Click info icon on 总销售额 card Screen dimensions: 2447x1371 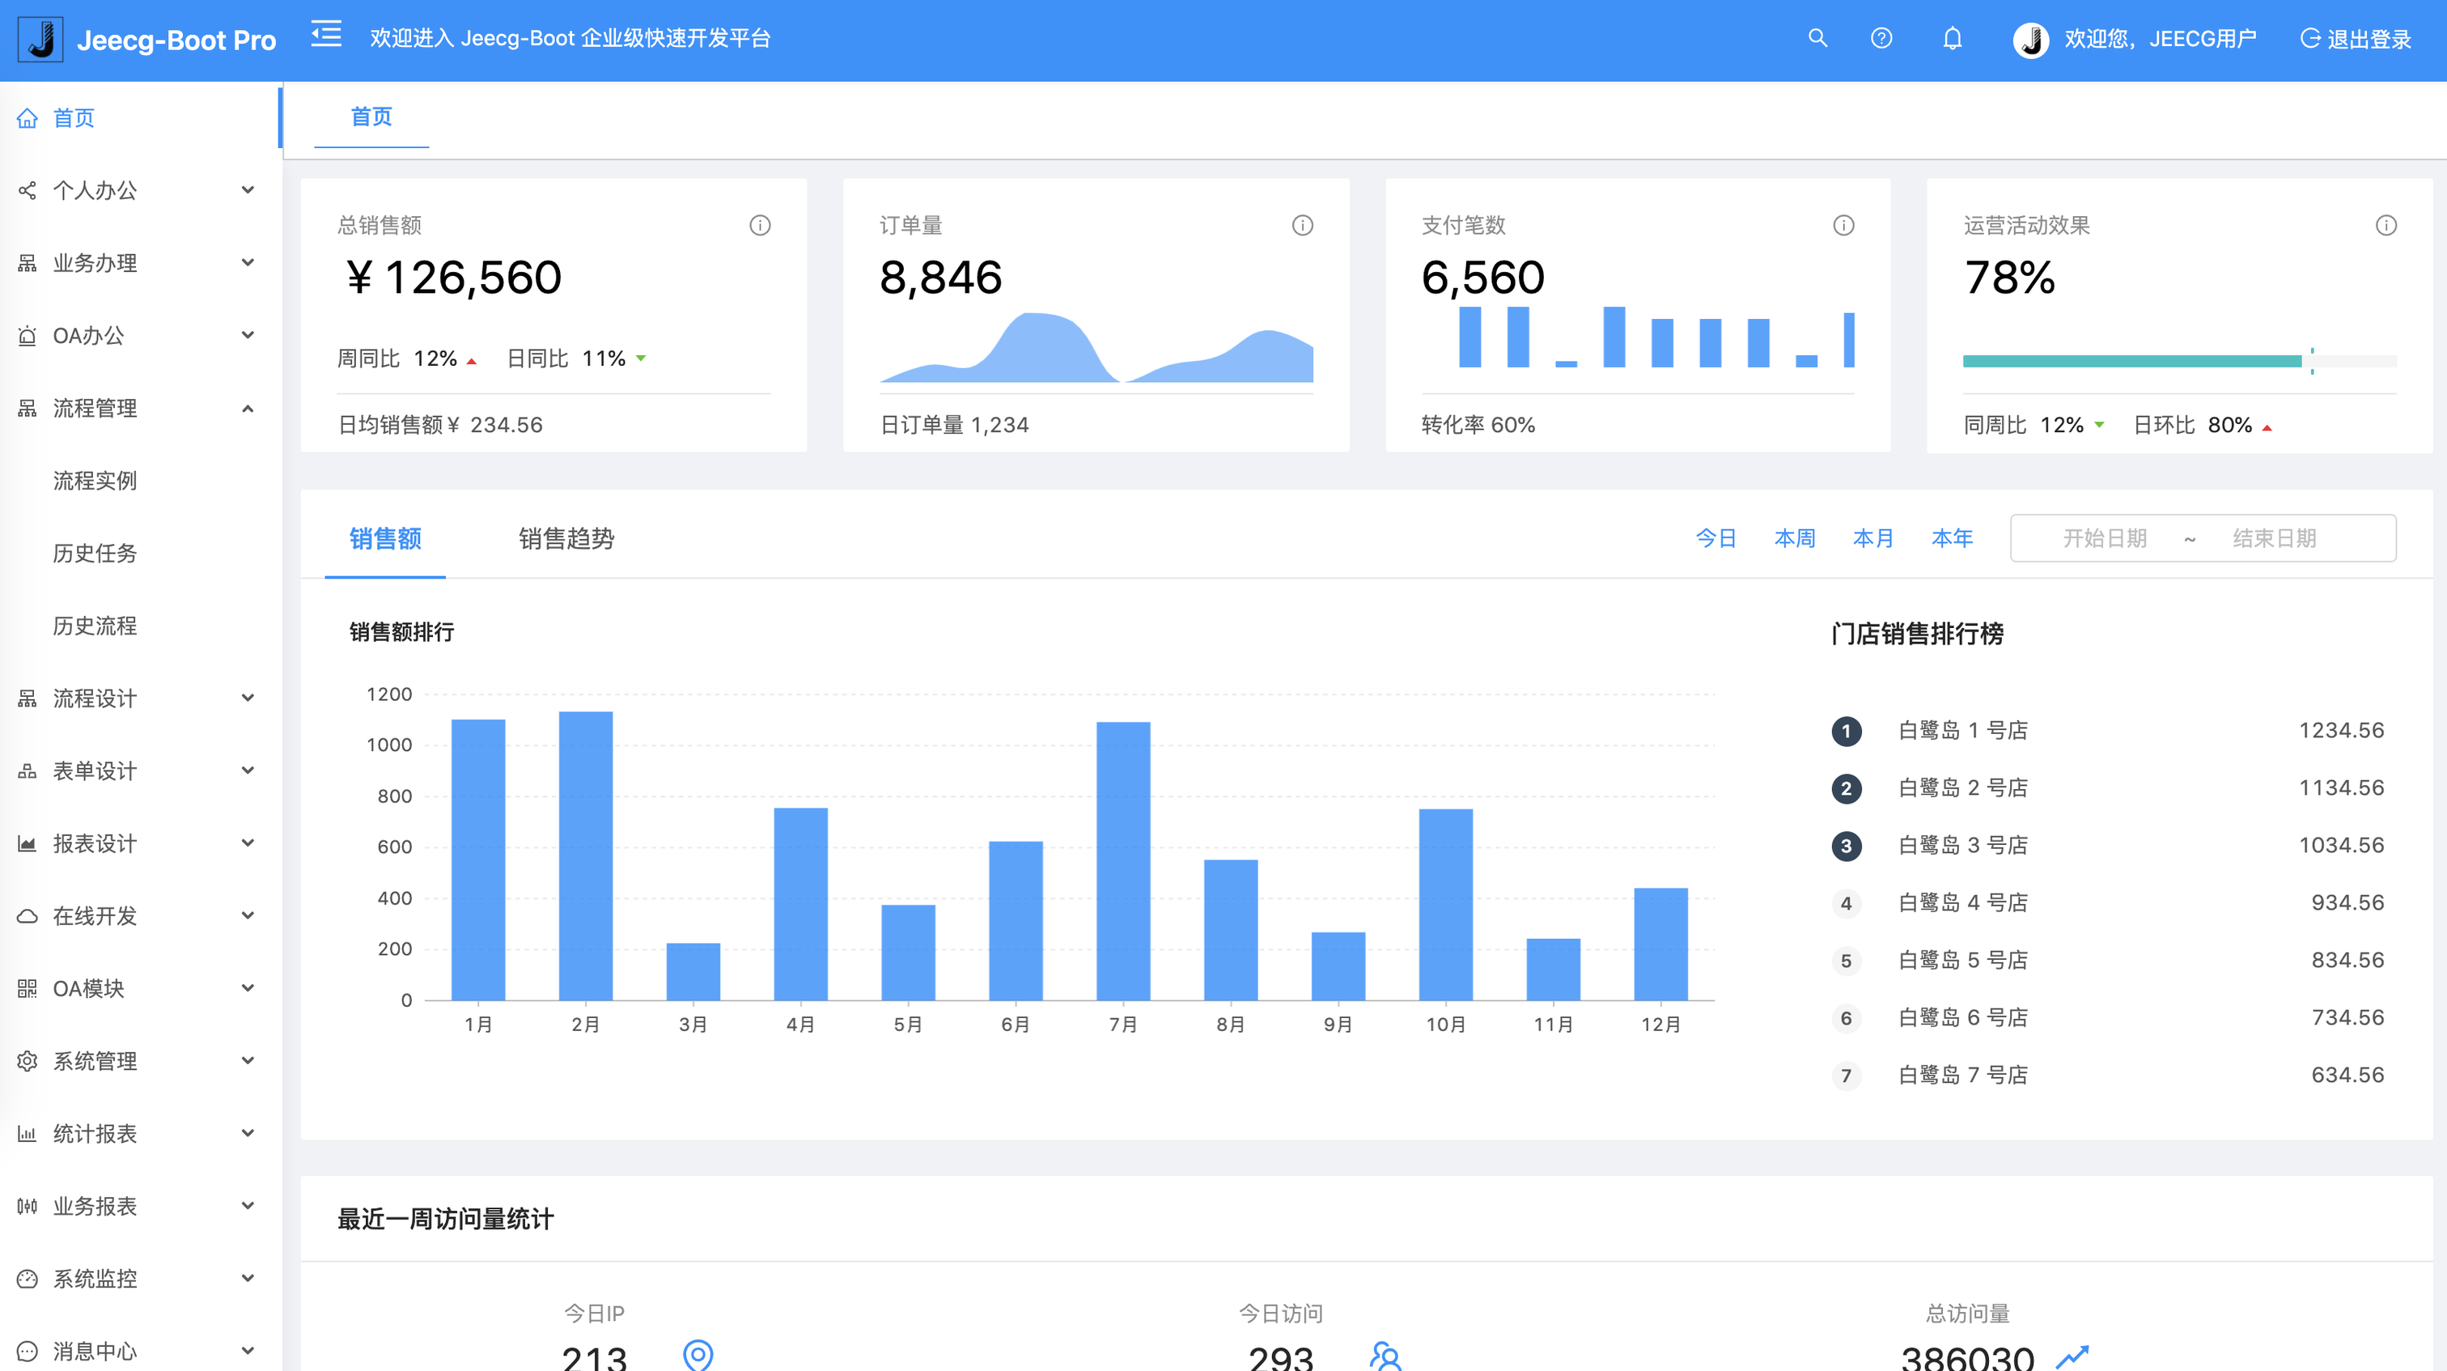point(760,225)
